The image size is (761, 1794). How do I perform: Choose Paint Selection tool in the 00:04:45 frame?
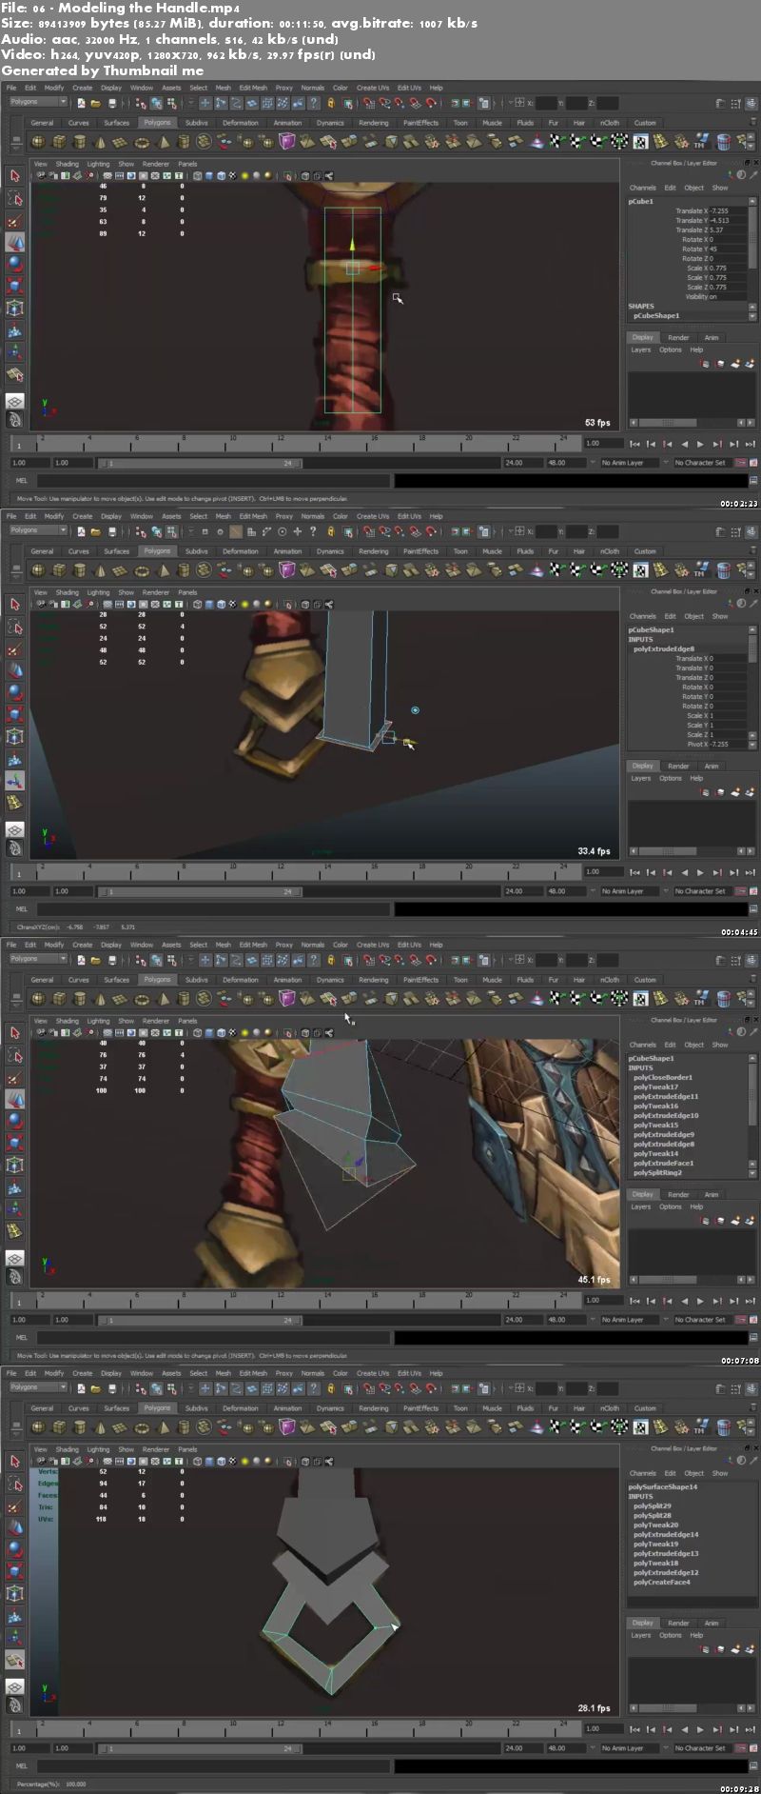click(14, 649)
